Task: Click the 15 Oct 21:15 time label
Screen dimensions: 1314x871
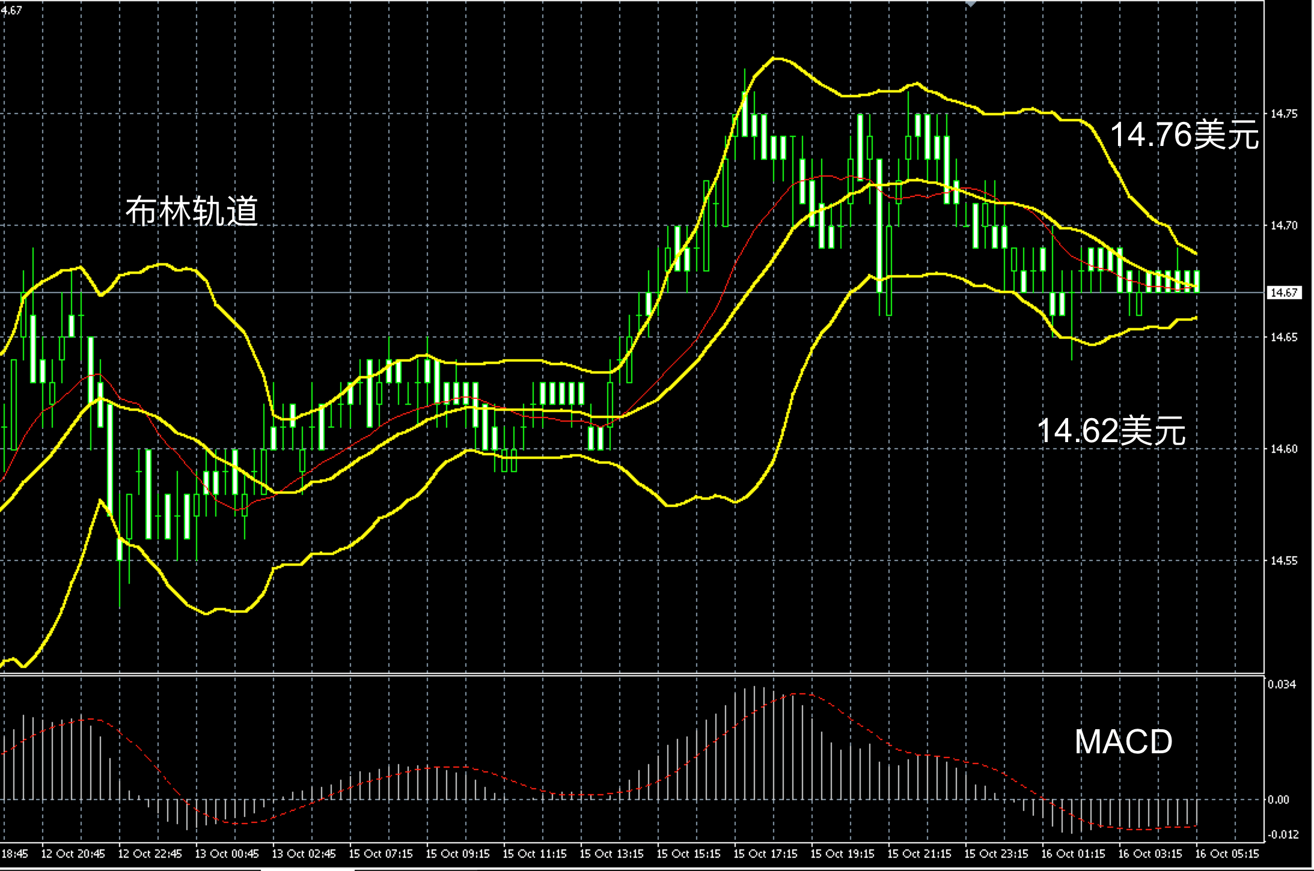Action: click(919, 854)
